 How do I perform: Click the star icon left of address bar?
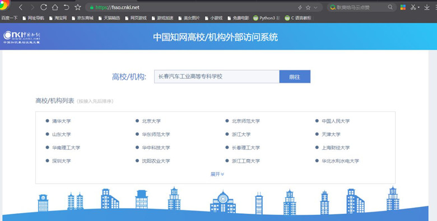(78, 7)
